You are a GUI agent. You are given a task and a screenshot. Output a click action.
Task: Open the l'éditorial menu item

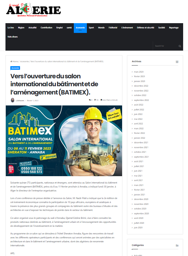click(113, 28)
